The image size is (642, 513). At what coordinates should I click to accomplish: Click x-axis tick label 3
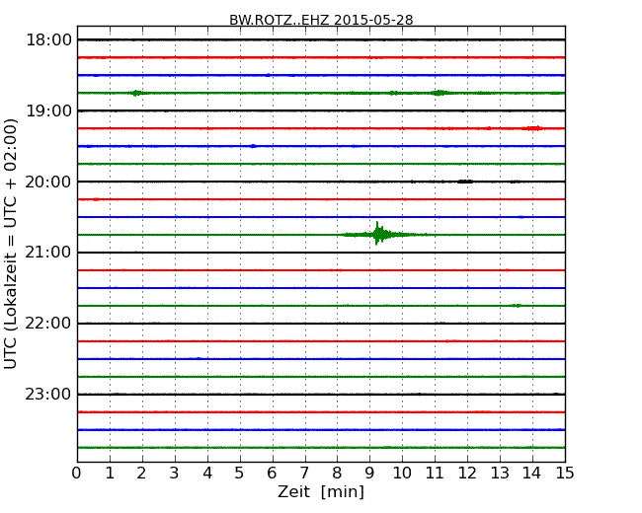(175, 473)
